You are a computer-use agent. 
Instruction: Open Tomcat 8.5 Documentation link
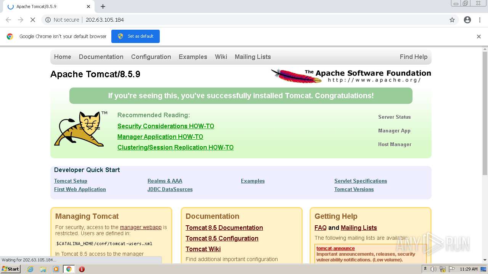point(224,228)
